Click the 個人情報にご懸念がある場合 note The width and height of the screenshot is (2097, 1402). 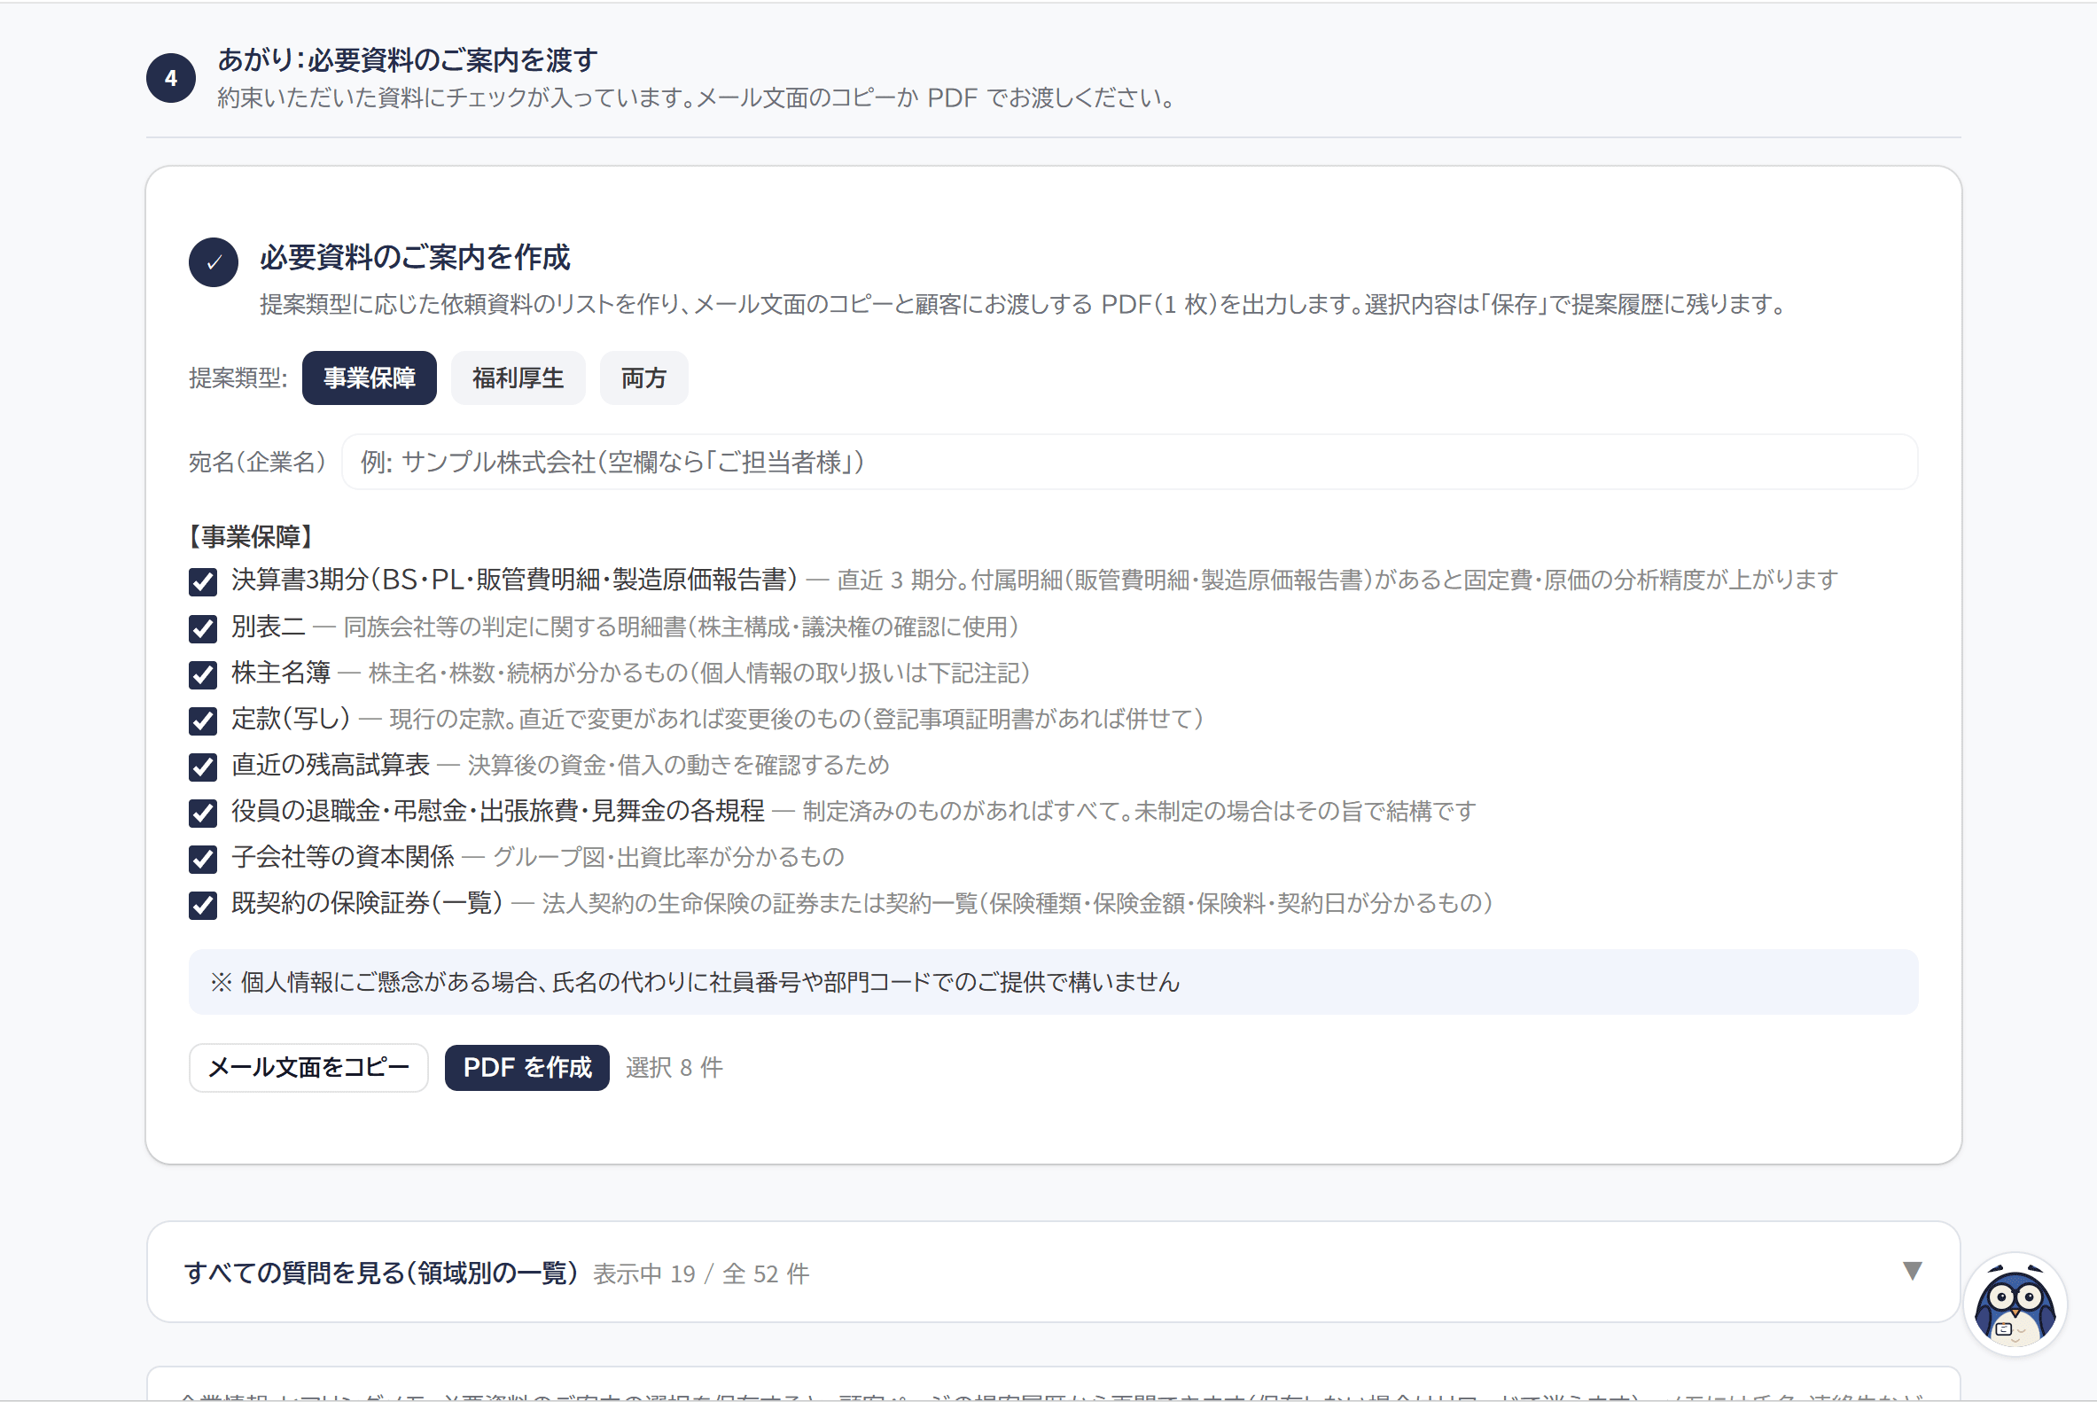coord(1054,982)
